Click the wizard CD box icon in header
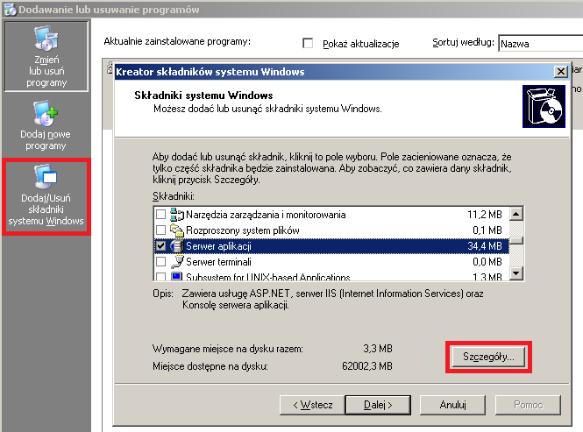This screenshot has height=432, width=583. point(544,106)
